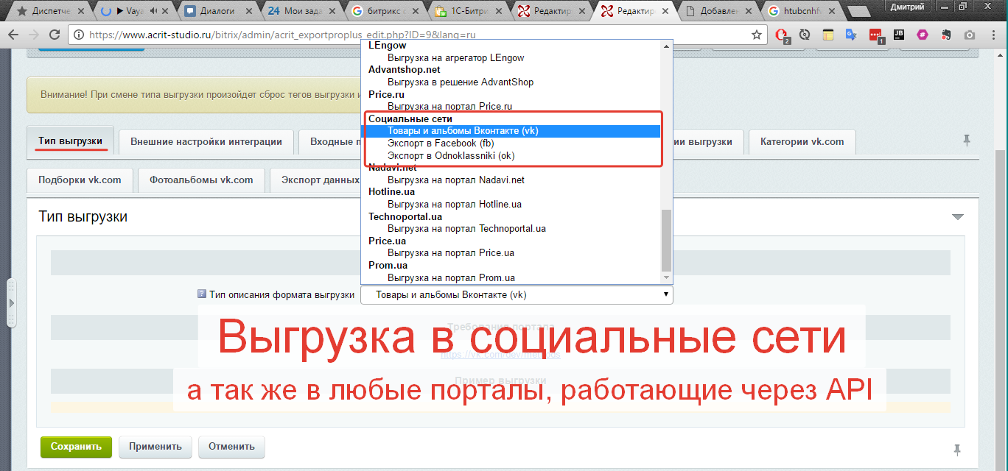Click the dropdown list scrollbar thumb

tap(666, 239)
